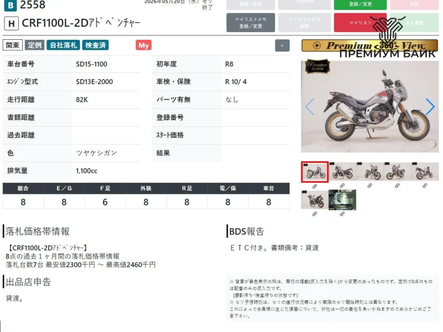Select the fifth motorcycle thumbnail
This screenshot has height=332, width=443.
click(x=425, y=172)
